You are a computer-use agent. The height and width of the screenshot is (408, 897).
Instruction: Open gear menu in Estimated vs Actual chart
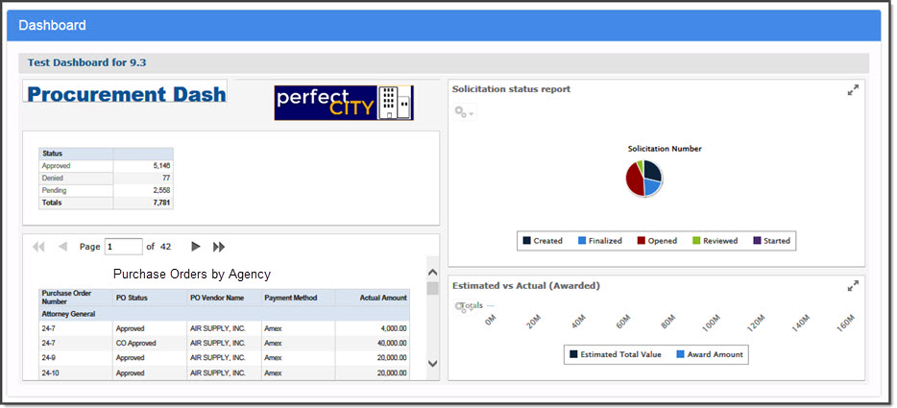pos(462,307)
